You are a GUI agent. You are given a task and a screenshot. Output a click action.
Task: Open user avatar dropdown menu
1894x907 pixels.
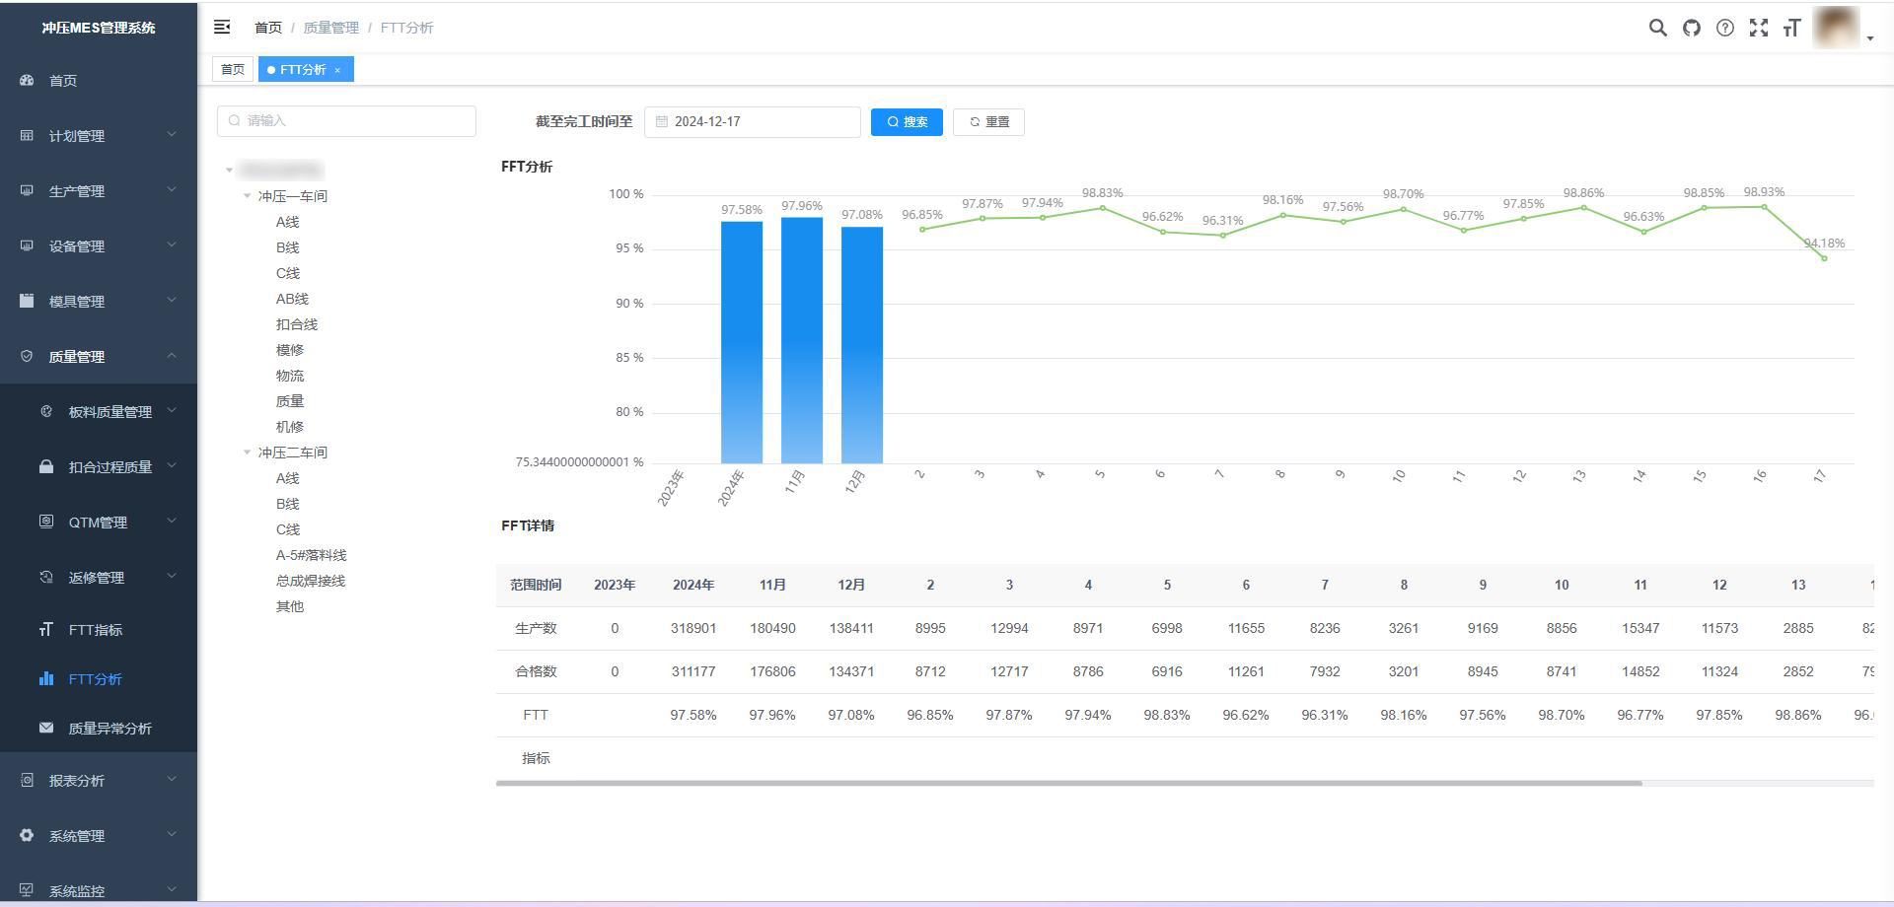pyautogui.click(x=1842, y=29)
